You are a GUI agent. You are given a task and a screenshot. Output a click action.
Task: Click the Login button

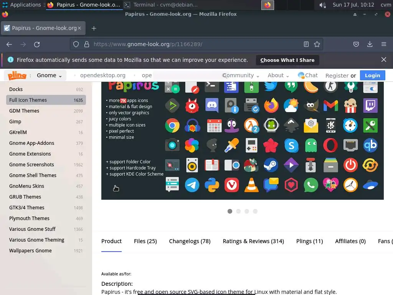(372, 75)
